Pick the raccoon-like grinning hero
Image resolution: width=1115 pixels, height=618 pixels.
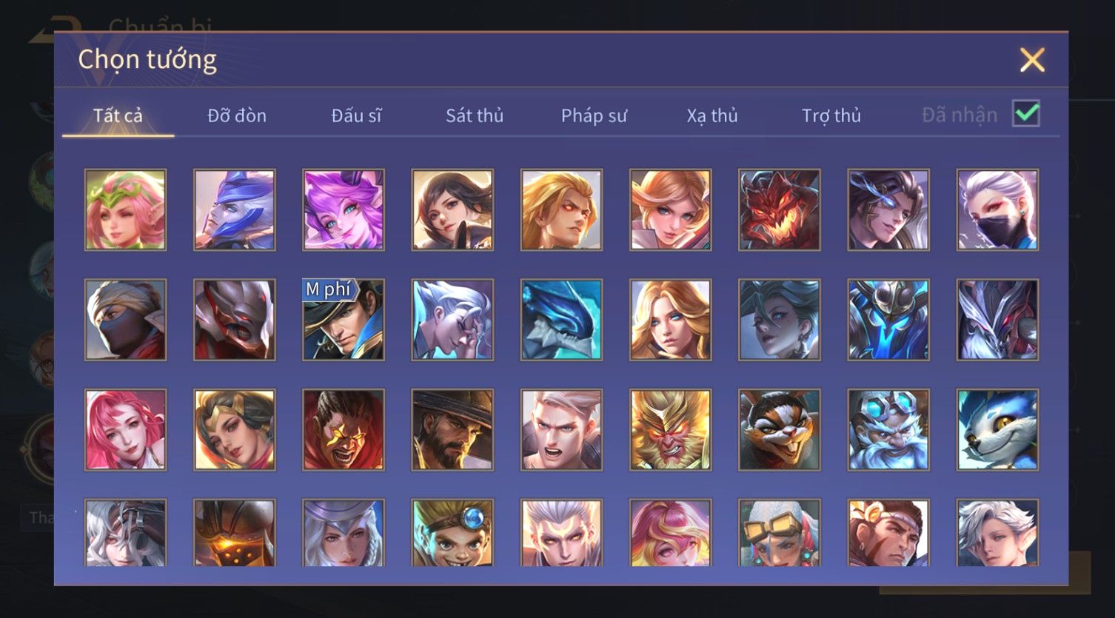click(x=779, y=429)
